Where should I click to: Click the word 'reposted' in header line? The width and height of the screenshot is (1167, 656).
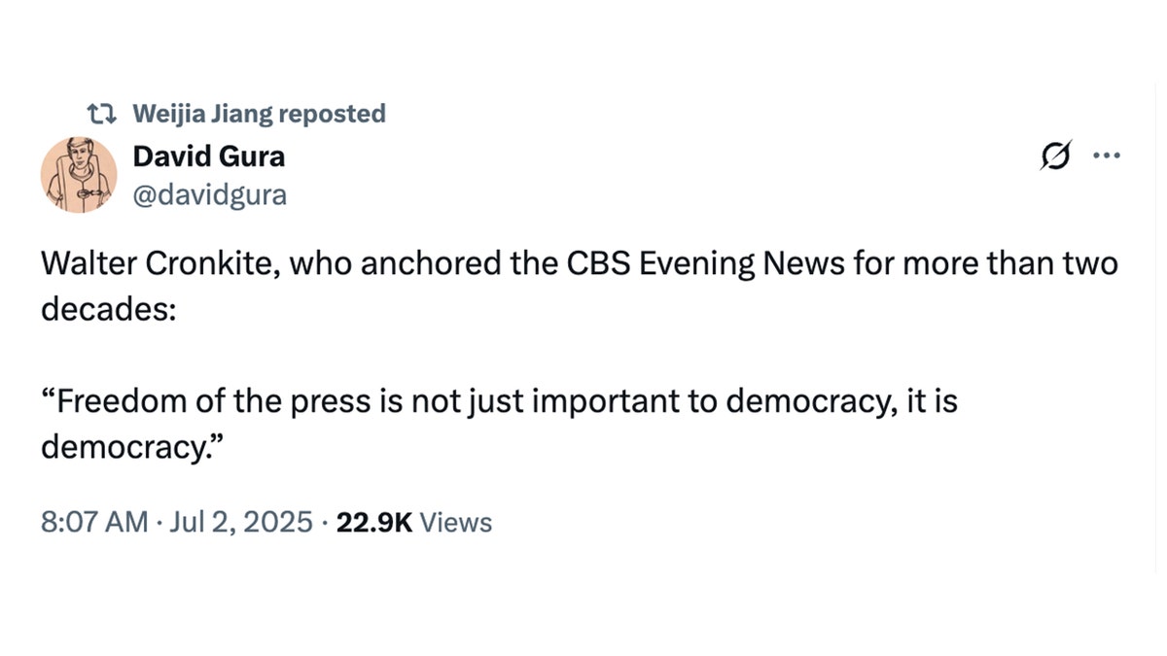point(332,114)
